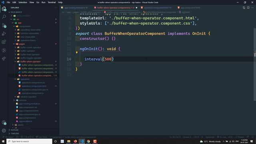Open Explorer panel's more actions ellipsis
Viewport: 256px width, 144px height.
click(x=56, y=8)
